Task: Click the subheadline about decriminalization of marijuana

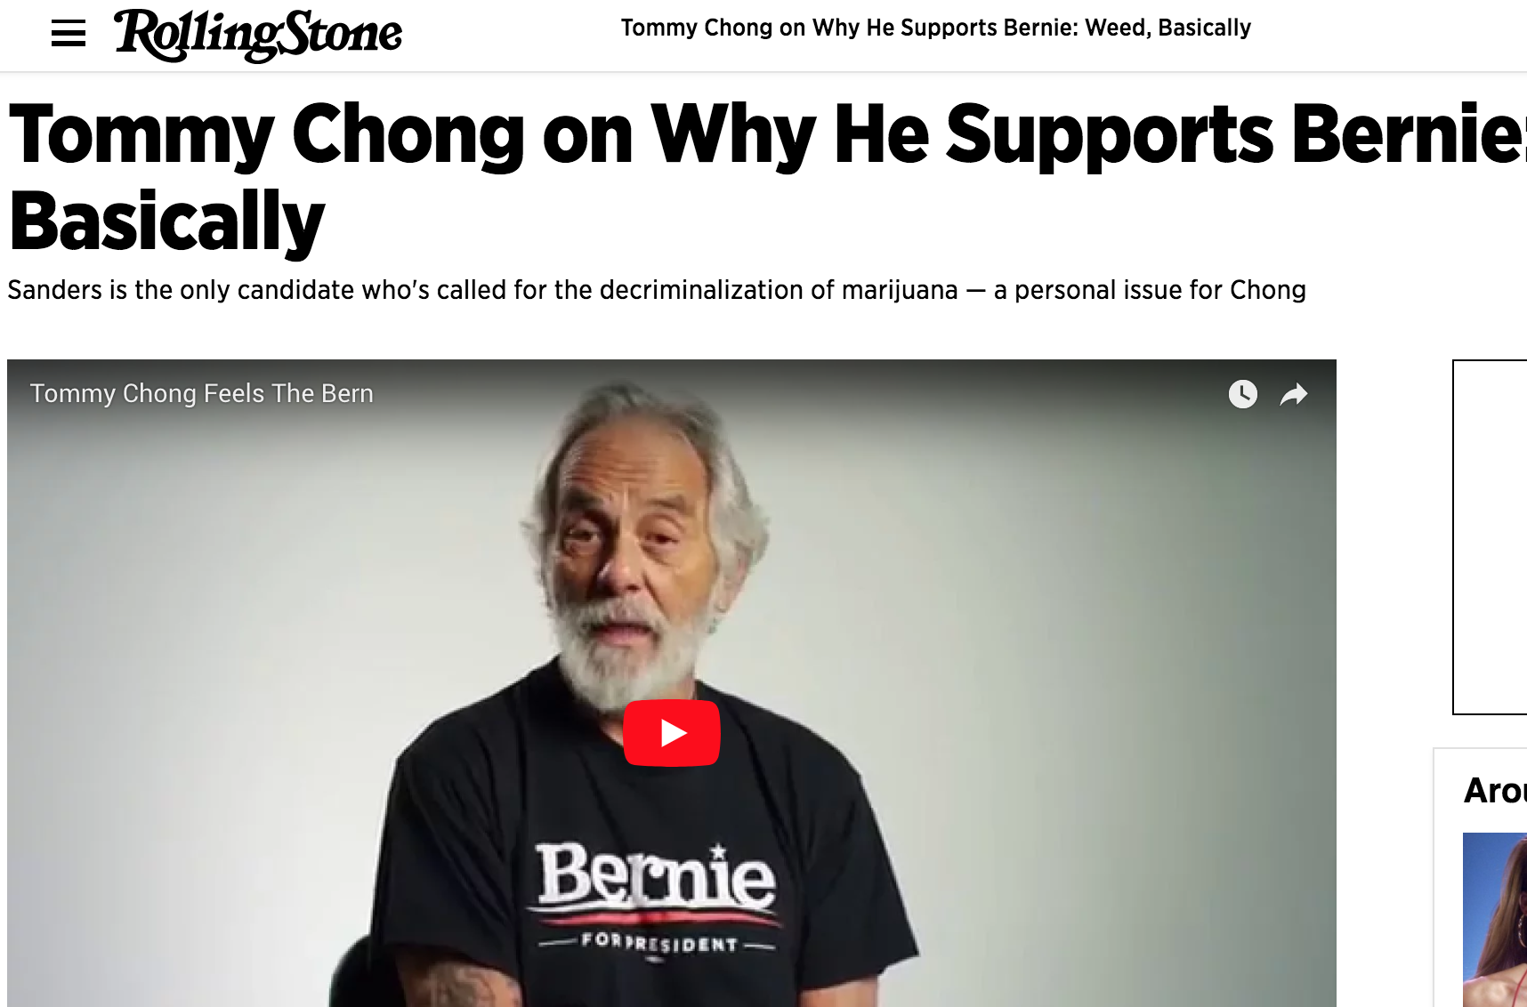Action: [657, 290]
